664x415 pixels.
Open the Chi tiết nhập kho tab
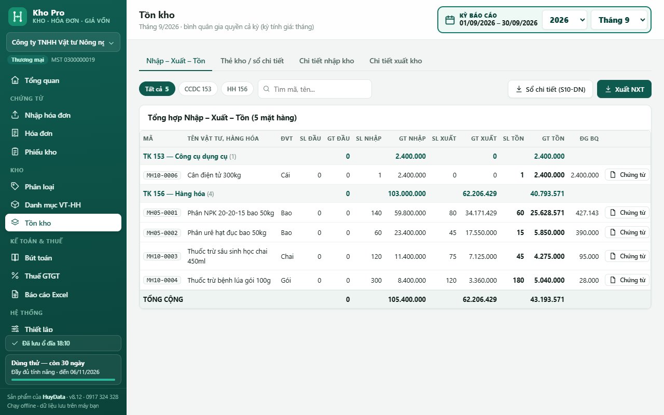pos(327,61)
